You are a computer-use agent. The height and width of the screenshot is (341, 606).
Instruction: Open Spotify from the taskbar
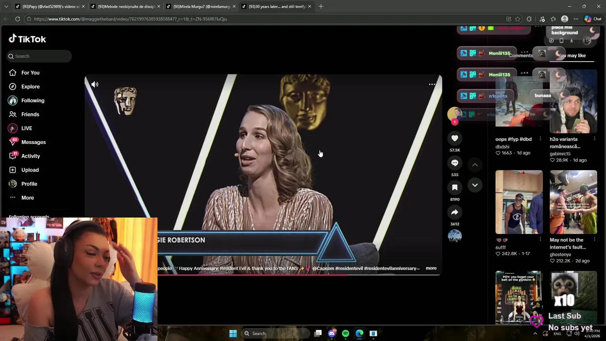pos(346,333)
